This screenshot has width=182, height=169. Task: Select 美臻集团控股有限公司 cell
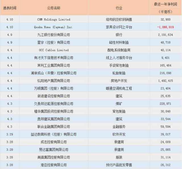pyautogui.click(x=54, y=157)
